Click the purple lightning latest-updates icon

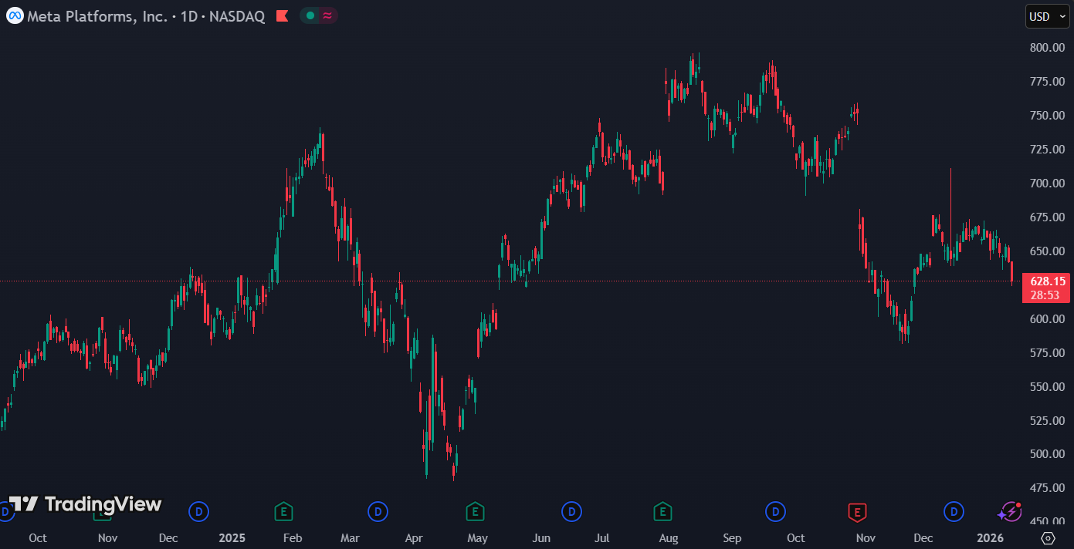coord(1009,511)
